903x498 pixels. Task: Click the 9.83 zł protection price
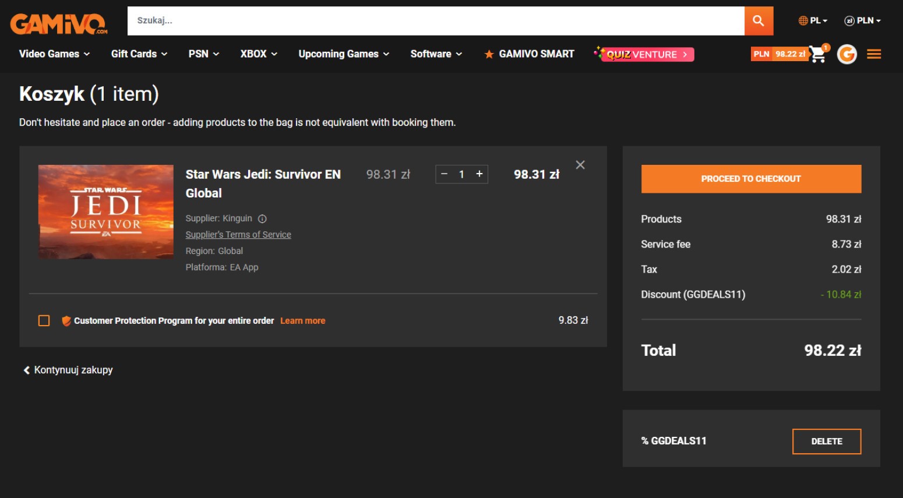pyautogui.click(x=573, y=320)
